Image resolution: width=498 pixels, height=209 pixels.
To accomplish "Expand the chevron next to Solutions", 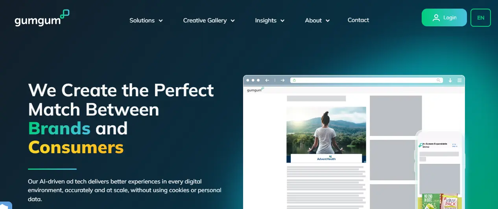I will coord(160,21).
